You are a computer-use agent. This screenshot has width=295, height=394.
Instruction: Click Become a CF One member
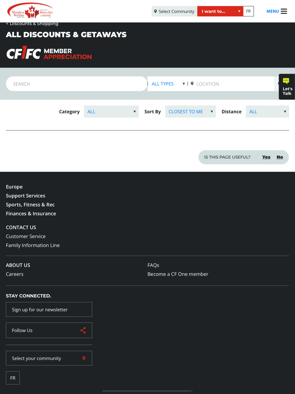(x=178, y=274)
